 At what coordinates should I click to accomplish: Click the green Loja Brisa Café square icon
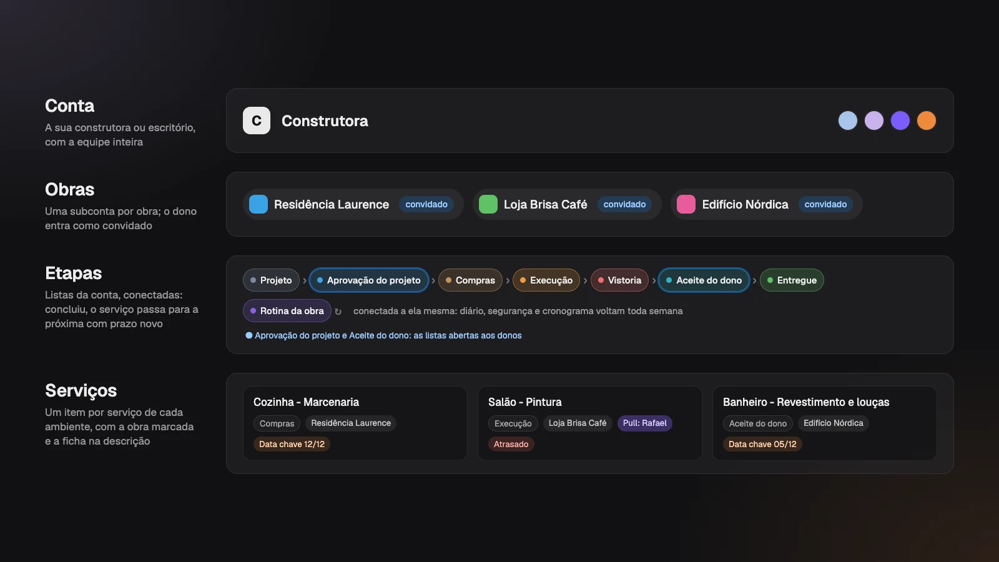point(488,204)
